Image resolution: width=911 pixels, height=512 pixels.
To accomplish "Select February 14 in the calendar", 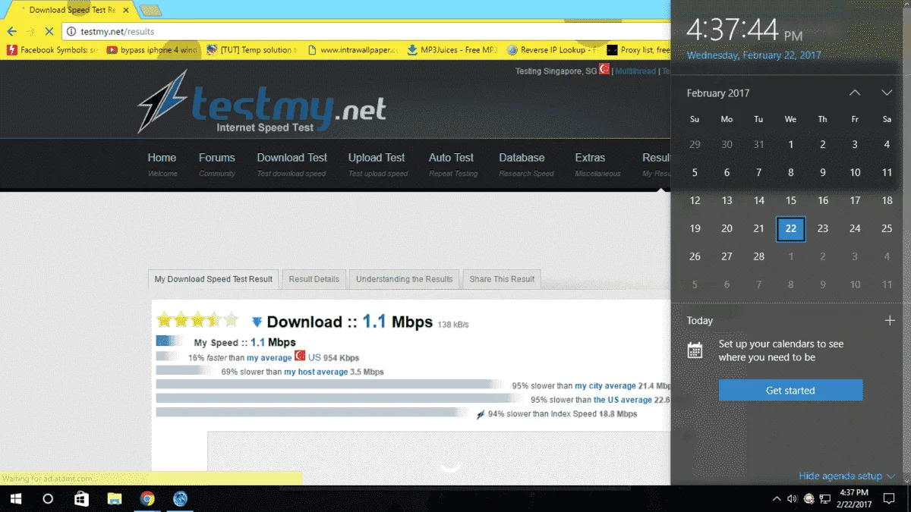I will (x=759, y=200).
